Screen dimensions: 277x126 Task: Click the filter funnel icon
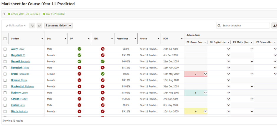click(4, 14)
